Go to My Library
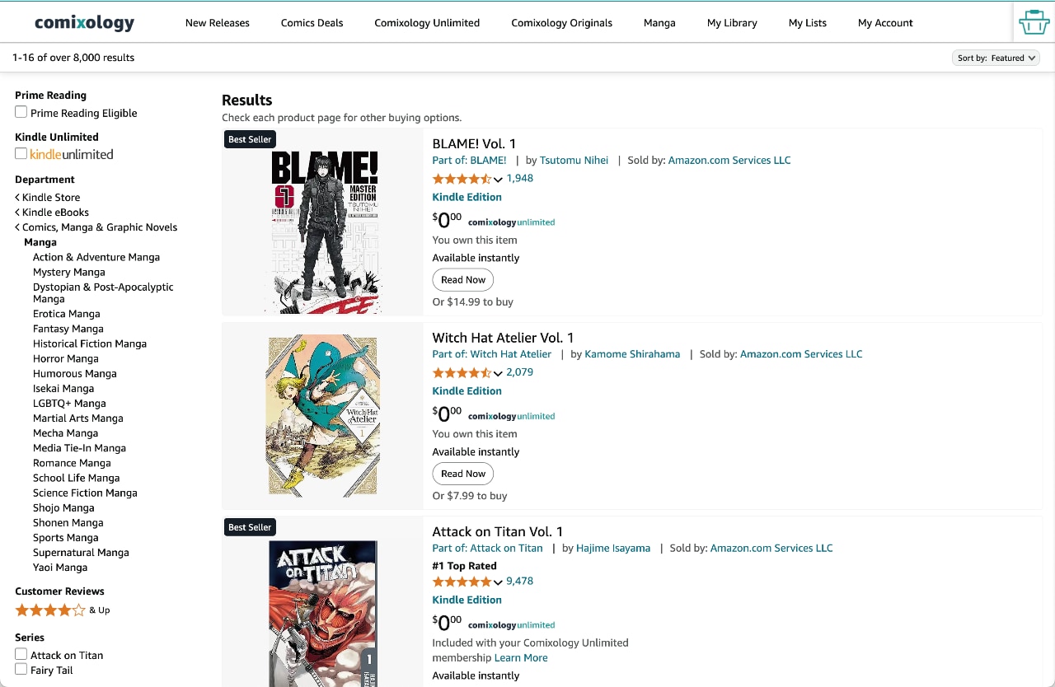Screen dimensions: 1055x687 pyautogui.click(x=732, y=23)
